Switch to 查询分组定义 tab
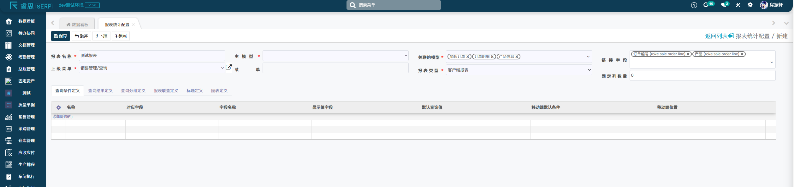The height and width of the screenshot is (187, 794). point(133,91)
